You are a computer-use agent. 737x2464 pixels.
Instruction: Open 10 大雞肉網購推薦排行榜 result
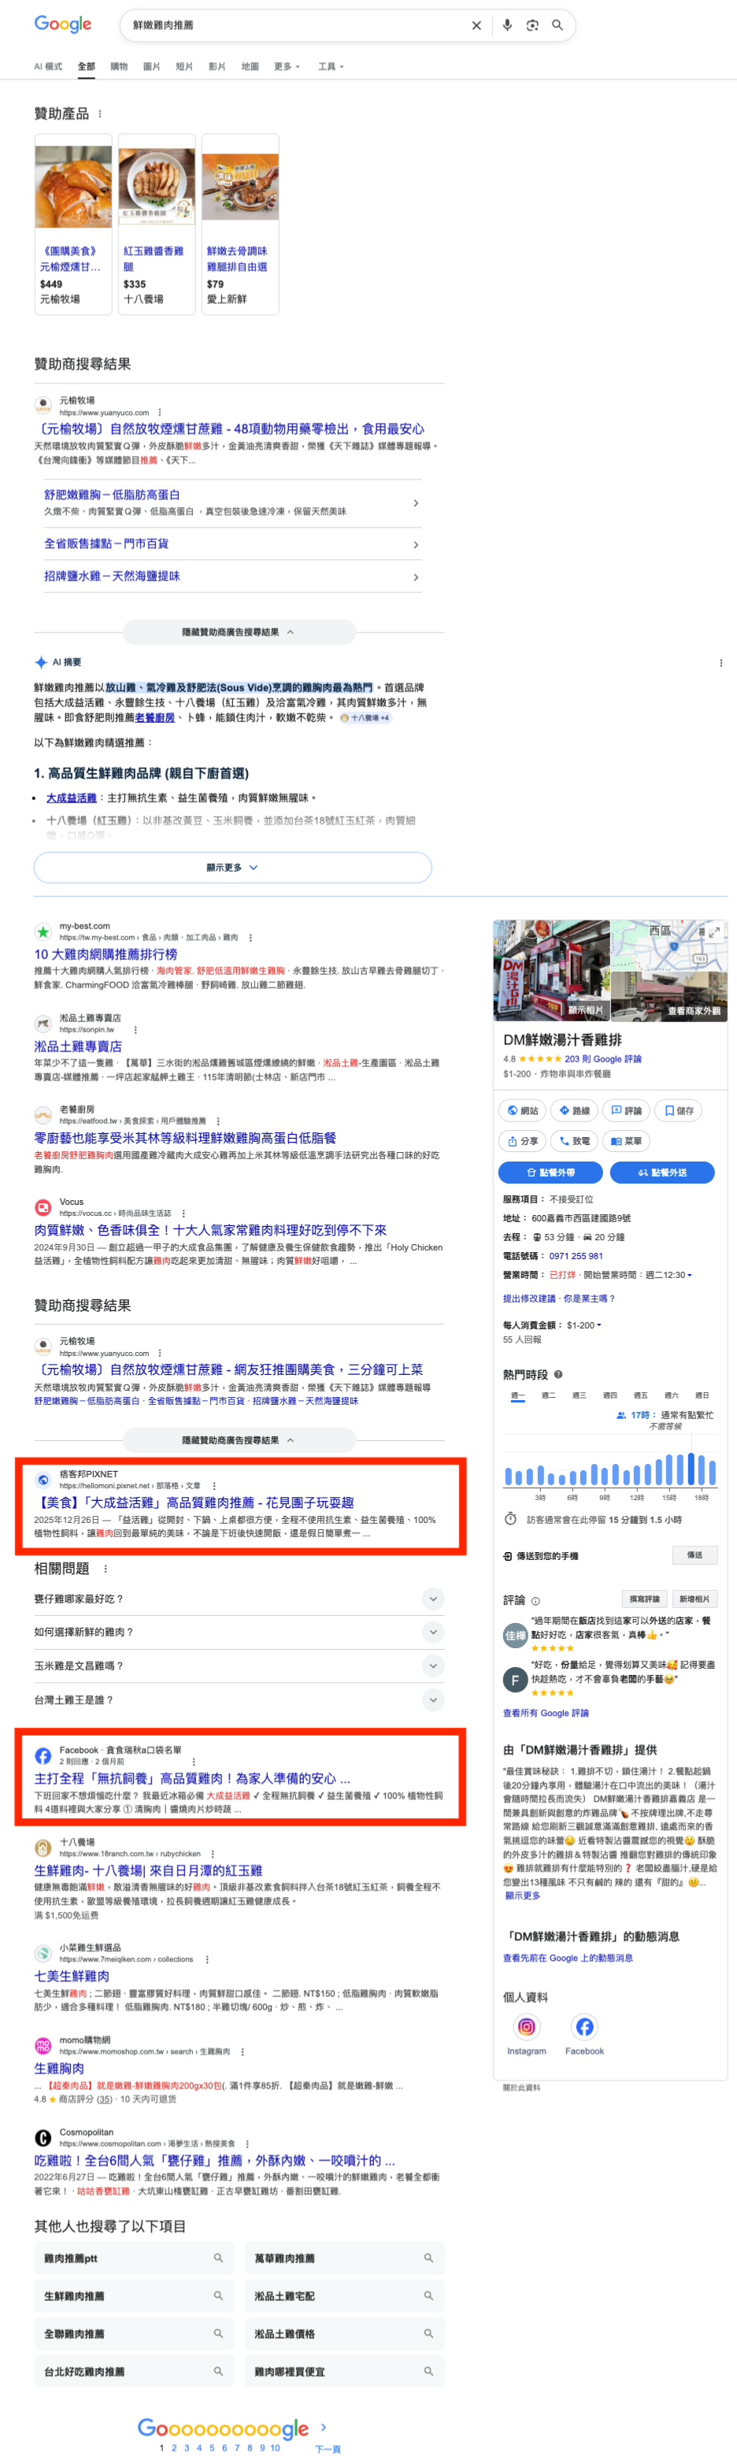coord(106,954)
